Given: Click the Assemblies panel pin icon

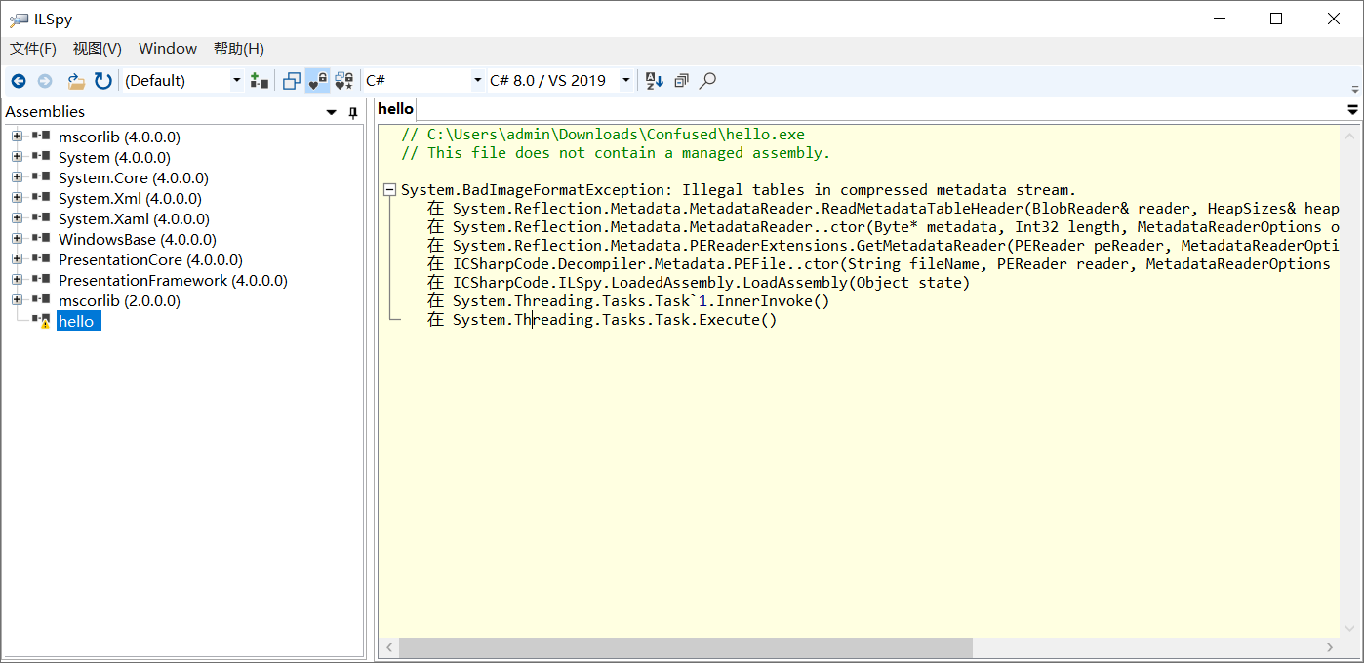Looking at the screenshot, I should point(353,113).
